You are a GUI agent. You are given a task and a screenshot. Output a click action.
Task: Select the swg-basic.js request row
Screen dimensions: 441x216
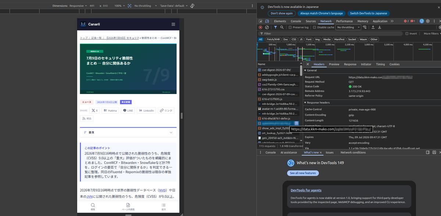[x=279, y=79]
